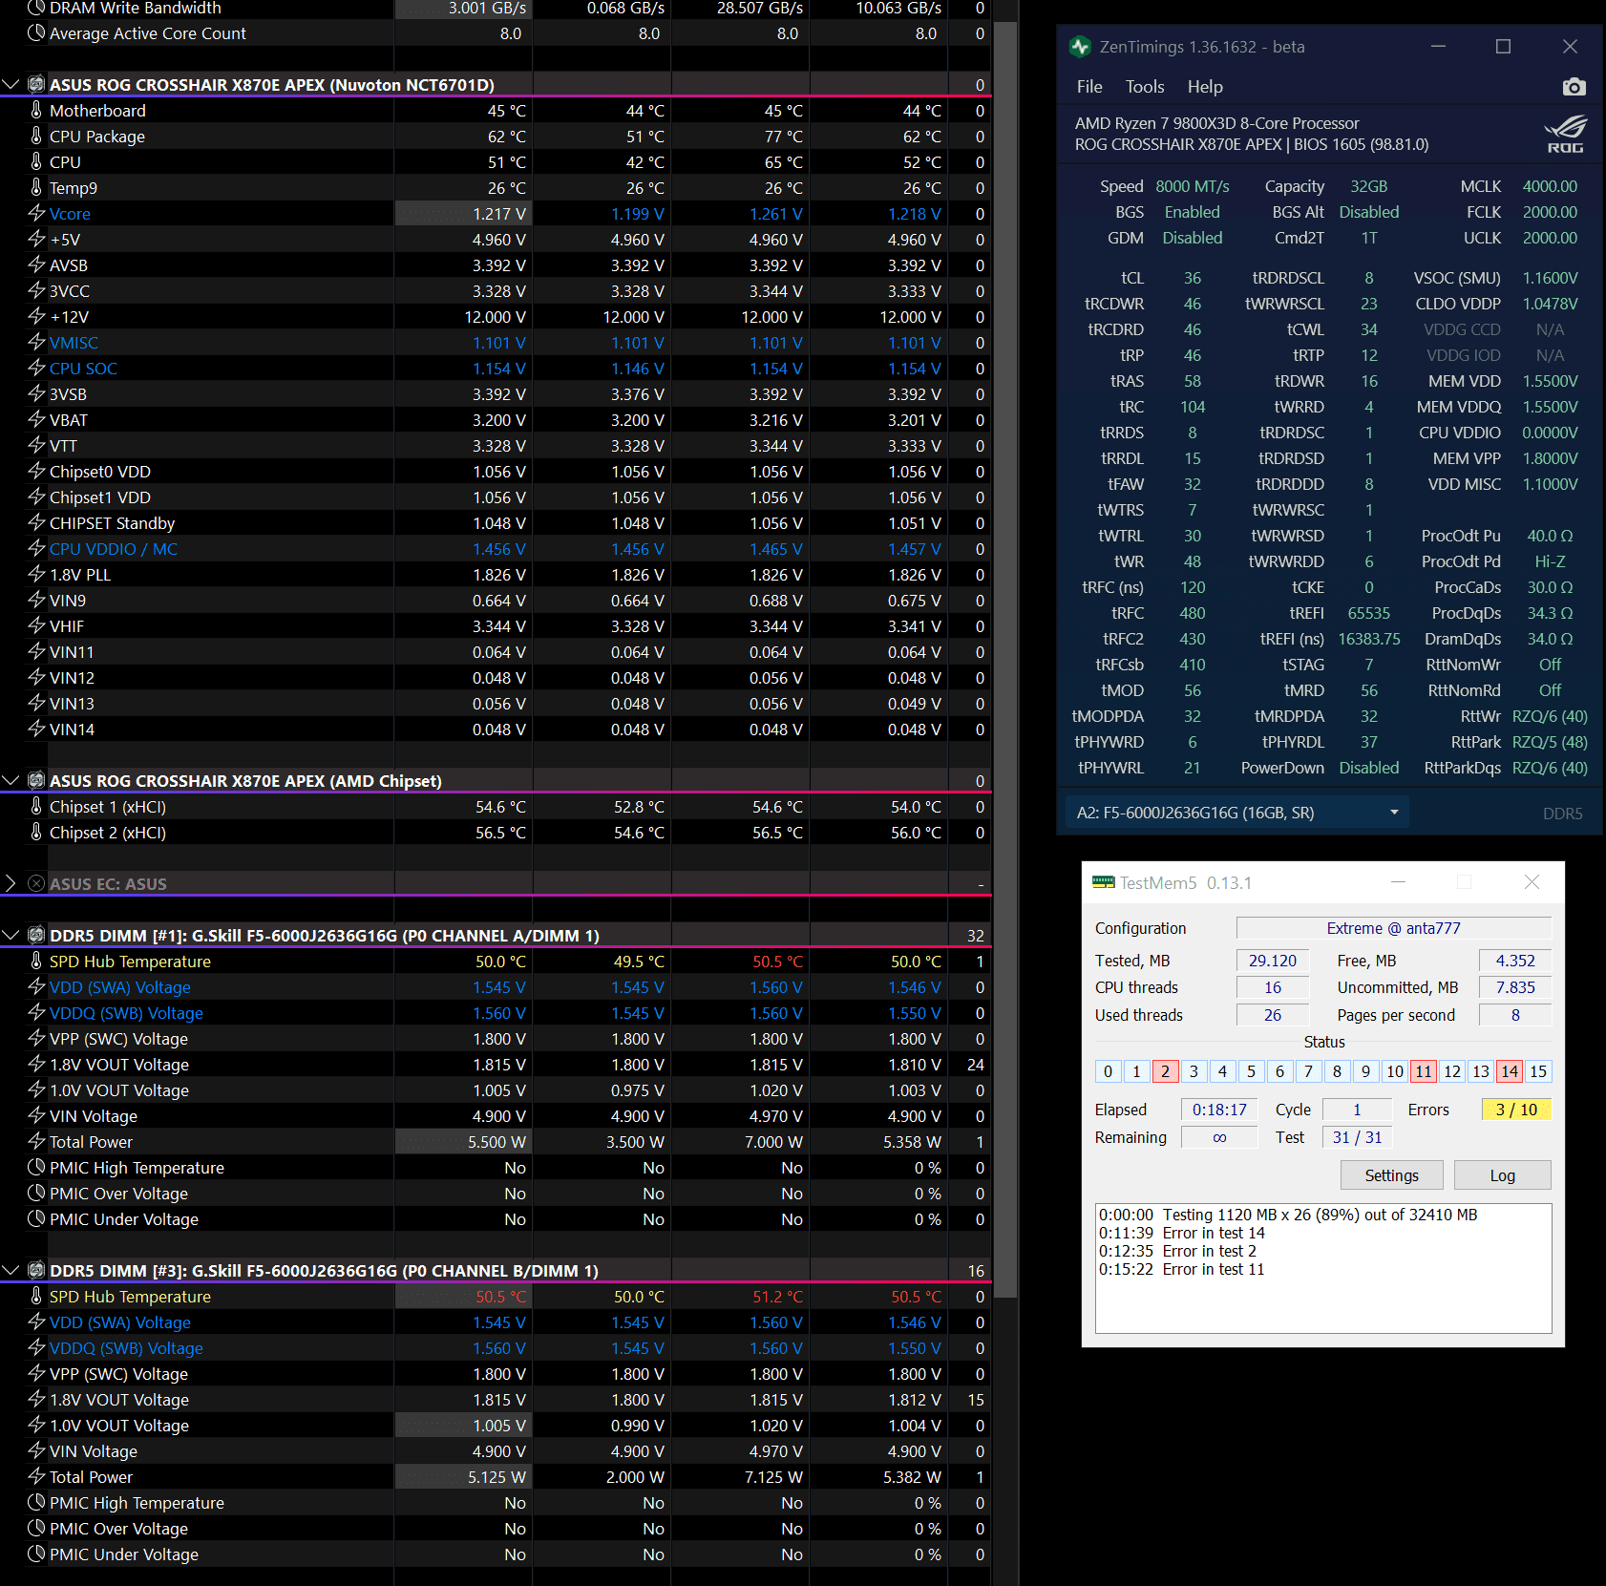This screenshot has height=1586, width=1606.
Task: Click the ROG logo in ZenTimings
Action: click(1565, 134)
